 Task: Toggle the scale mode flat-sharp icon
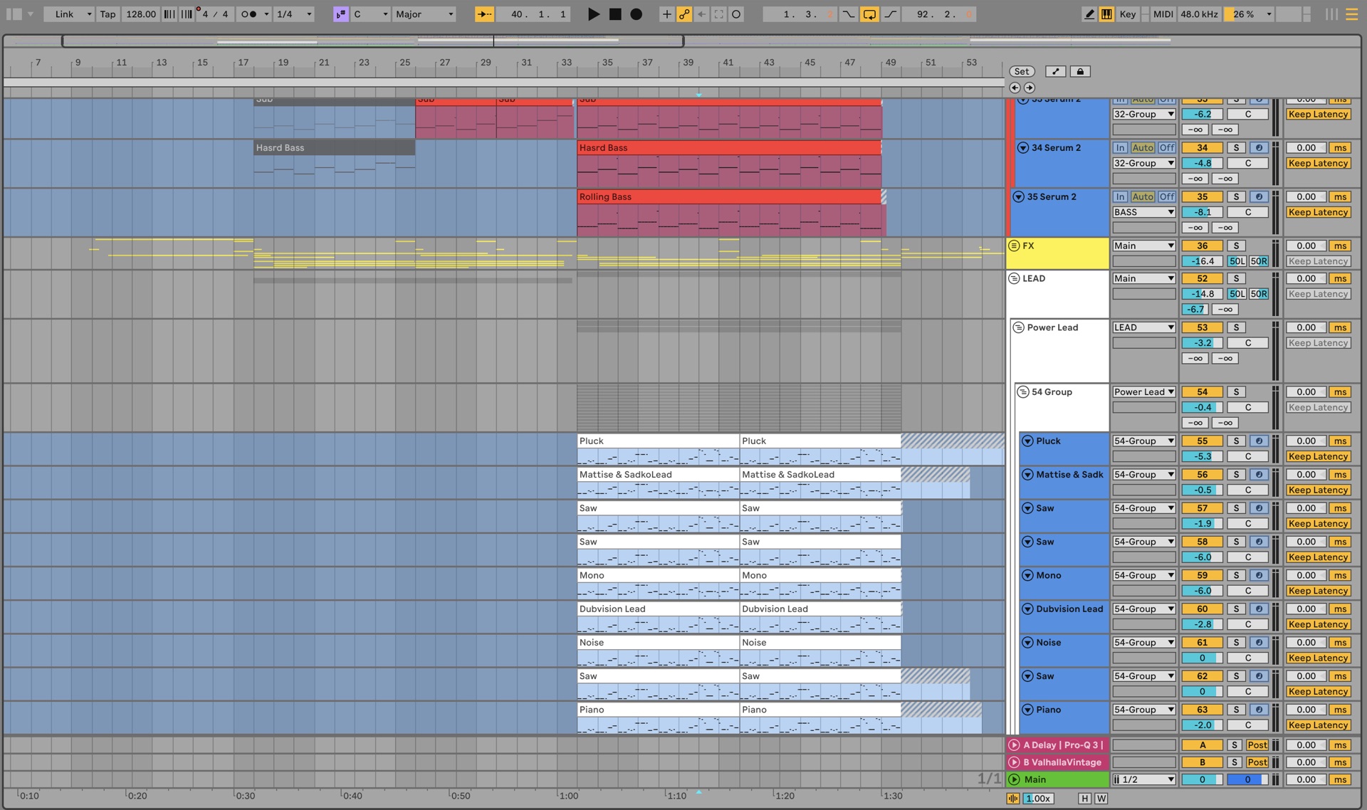[x=341, y=14]
